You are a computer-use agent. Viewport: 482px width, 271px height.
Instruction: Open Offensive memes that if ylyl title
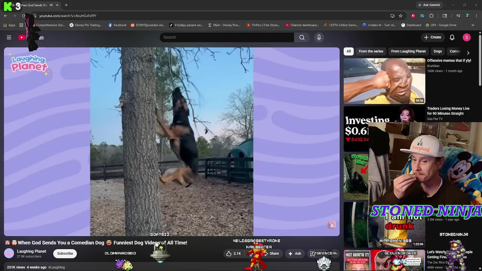(449, 60)
